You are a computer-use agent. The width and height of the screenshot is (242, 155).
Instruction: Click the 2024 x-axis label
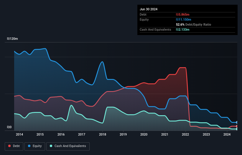coord(227,134)
